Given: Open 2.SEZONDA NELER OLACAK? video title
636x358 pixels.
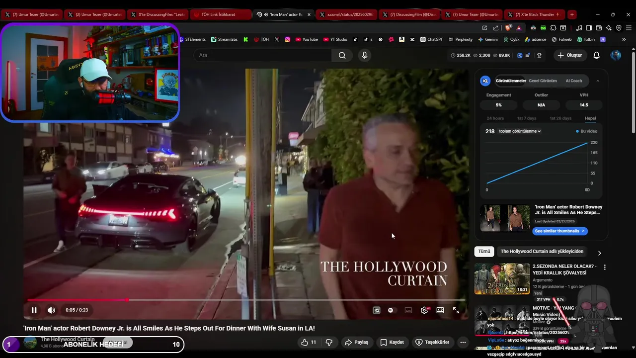Looking at the screenshot, I should pos(564,269).
